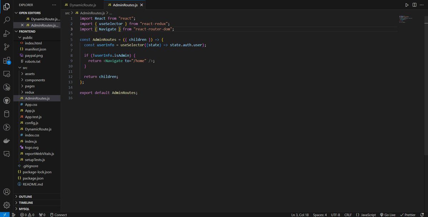428x217 pixels.
Task: Click the Connect database status item
Action: pos(58,215)
